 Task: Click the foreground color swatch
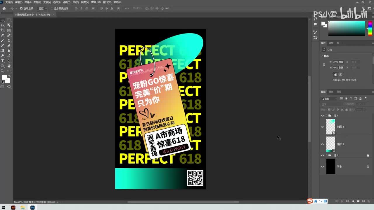click(x=4, y=77)
